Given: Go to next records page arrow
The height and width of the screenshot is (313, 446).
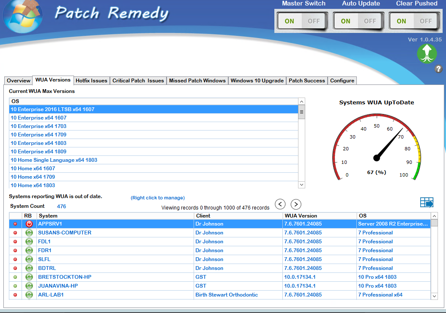Looking at the screenshot, I should click(x=296, y=204).
